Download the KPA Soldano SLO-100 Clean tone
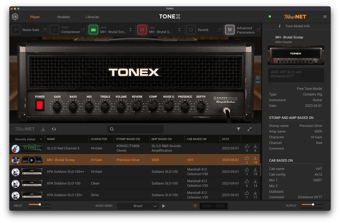The image size is (340, 223). 255,181
